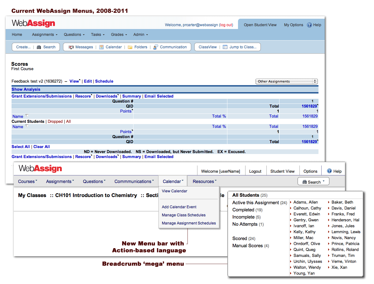Click the Messages icon in the toolbar
Viewport: 374px width, 284px height.
(x=71, y=47)
